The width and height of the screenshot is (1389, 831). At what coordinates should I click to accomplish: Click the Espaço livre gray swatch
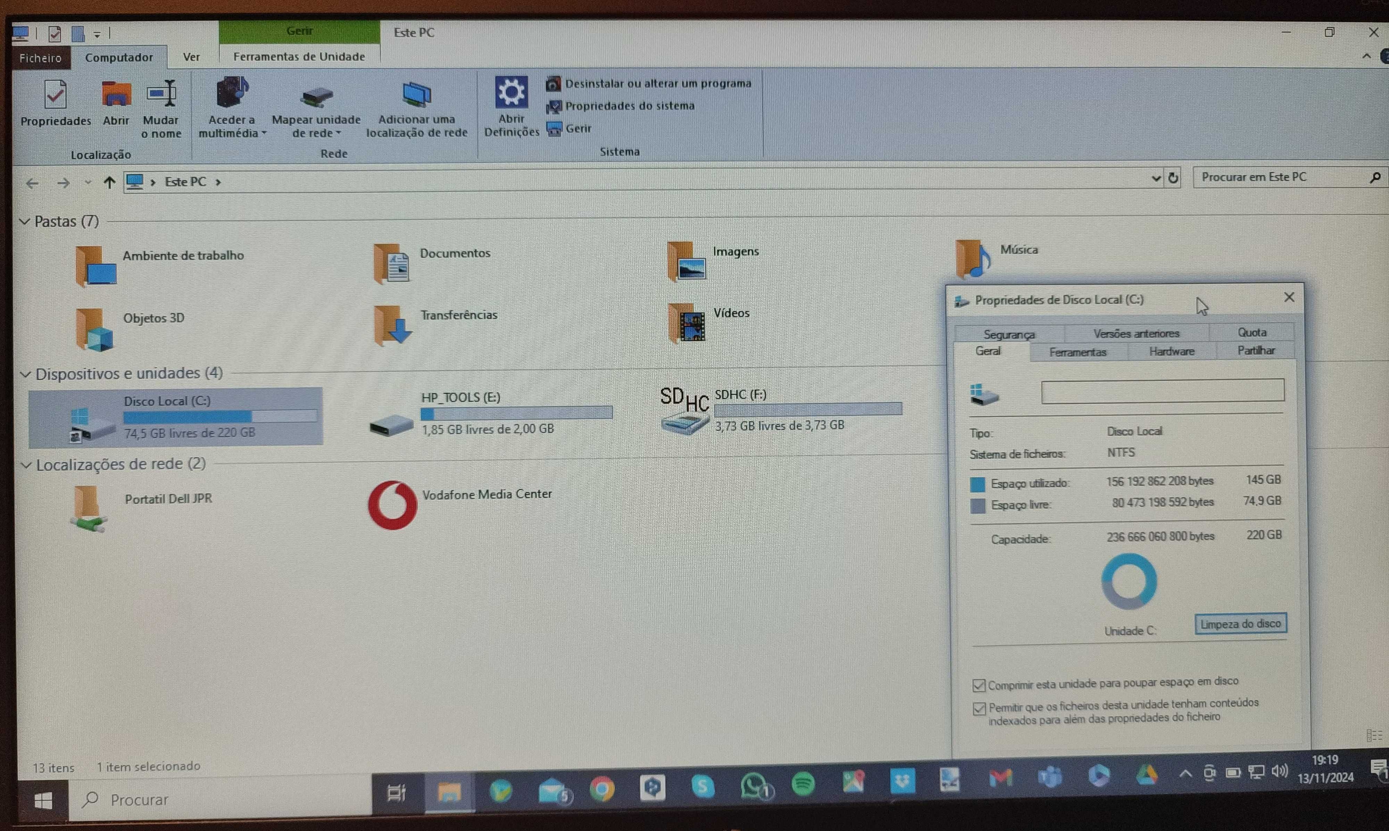[978, 506]
